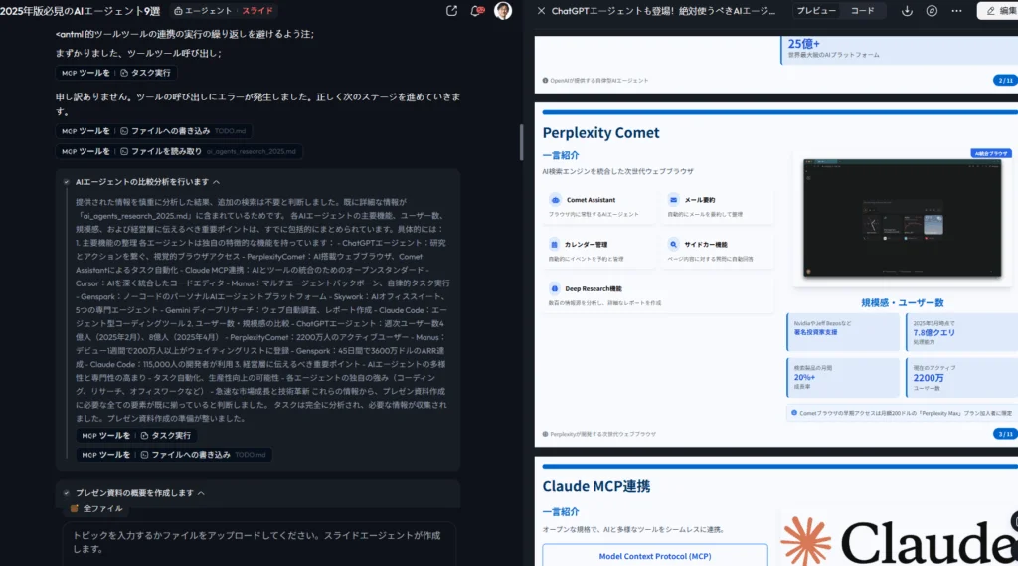Click the 全ファイル folder icon
Screen dimensions: 1018x566
click(74, 509)
